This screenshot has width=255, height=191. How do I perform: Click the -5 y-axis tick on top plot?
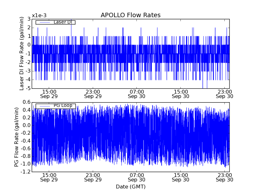pyautogui.click(x=28, y=88)
